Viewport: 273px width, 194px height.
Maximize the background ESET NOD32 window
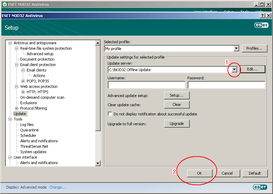click(x=262, y=4)
